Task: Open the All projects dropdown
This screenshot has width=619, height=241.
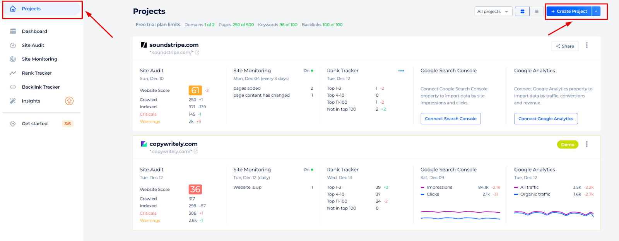Action: click(493, 12)
